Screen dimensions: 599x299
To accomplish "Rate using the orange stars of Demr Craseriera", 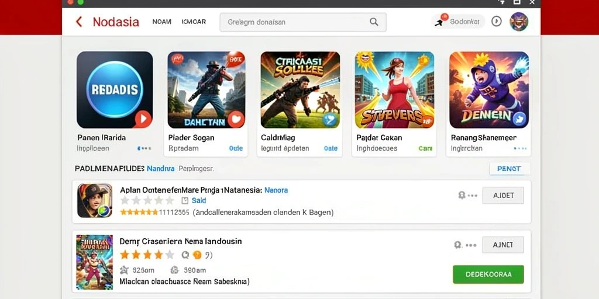I will 147,255.
